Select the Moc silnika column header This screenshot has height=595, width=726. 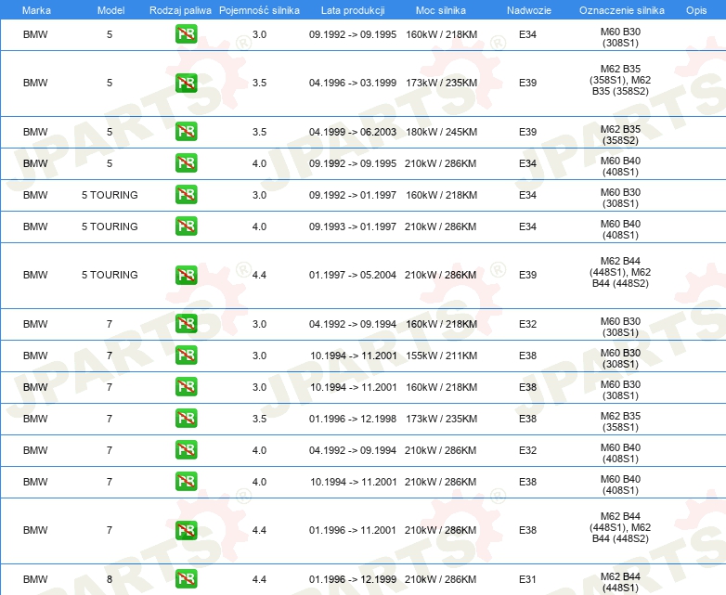441,9
